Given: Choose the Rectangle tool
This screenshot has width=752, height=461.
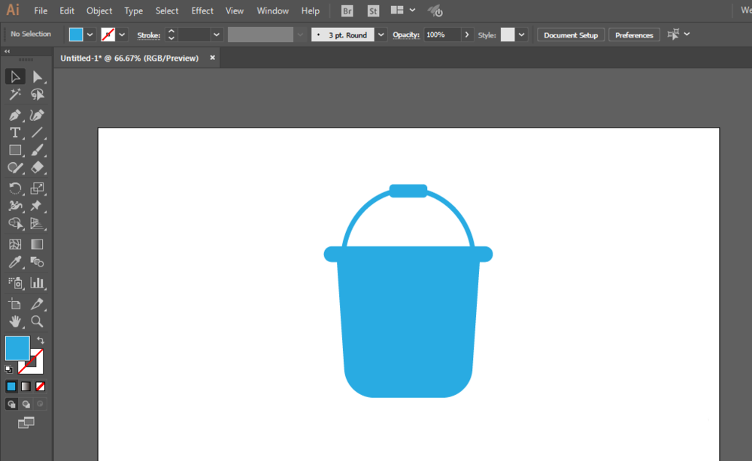Looking at the screenshot, I should point(15,150).
